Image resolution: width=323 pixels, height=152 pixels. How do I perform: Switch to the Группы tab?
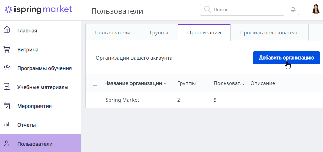click(159, 33)
